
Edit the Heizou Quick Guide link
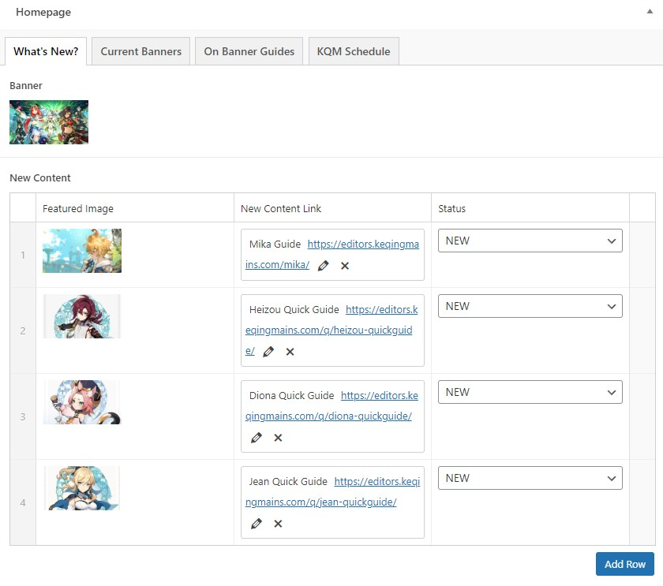[x=268, y=352]
